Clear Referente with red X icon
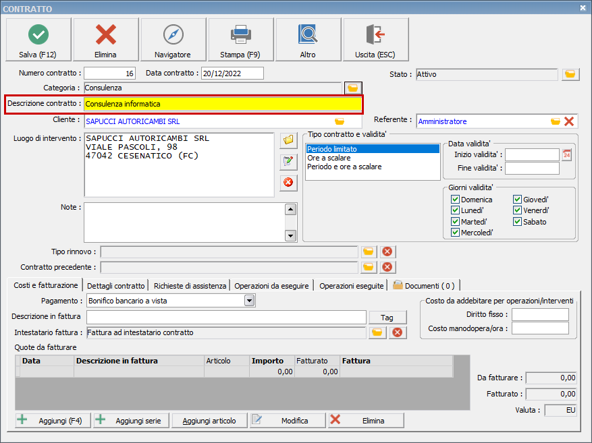The width and height of the screenshot is (592, 443). (x=569, y=121)
